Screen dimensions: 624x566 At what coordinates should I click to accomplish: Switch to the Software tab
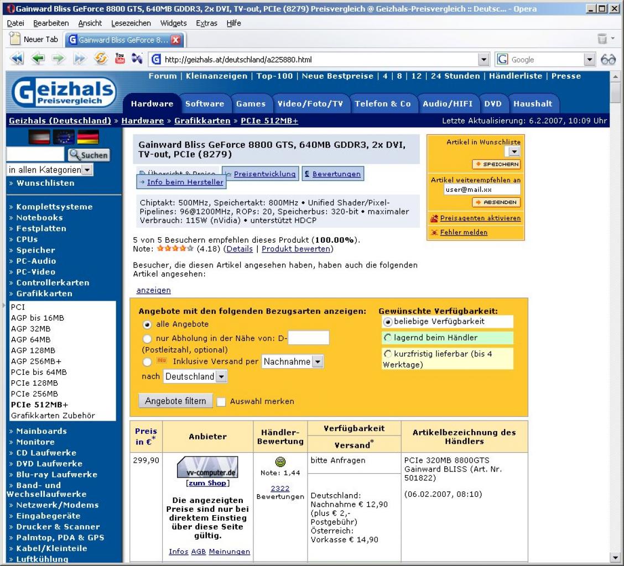click(205, 104)
